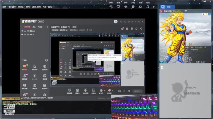Toggle the lock on 摄像头 2 source
This screenshot has height=119, width=213.
25,31
